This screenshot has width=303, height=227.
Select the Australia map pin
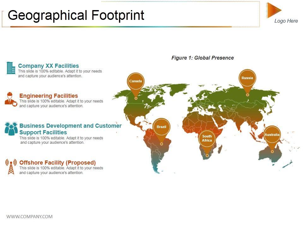pos(272,140)
